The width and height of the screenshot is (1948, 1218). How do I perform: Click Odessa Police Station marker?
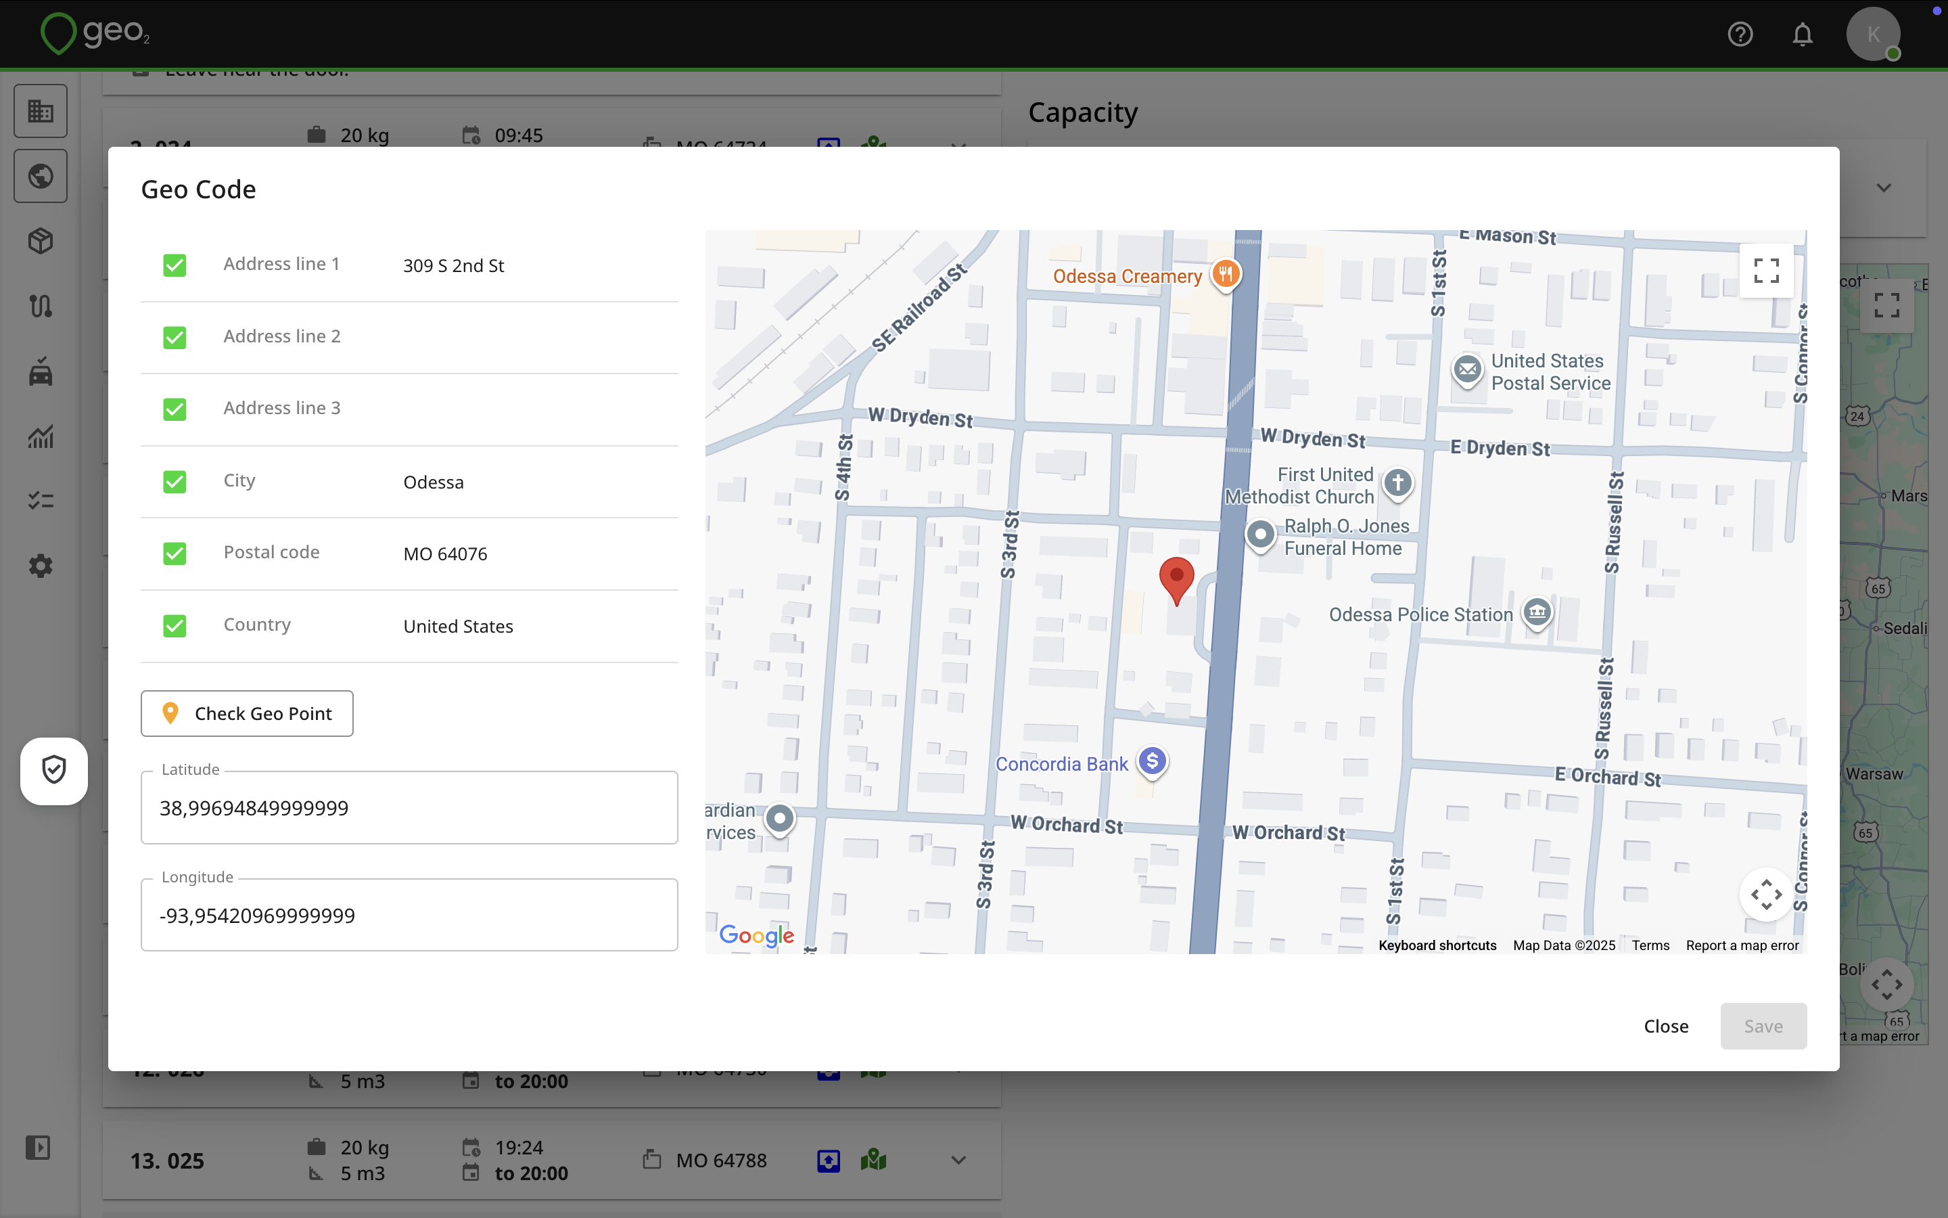pos(1537,613)
